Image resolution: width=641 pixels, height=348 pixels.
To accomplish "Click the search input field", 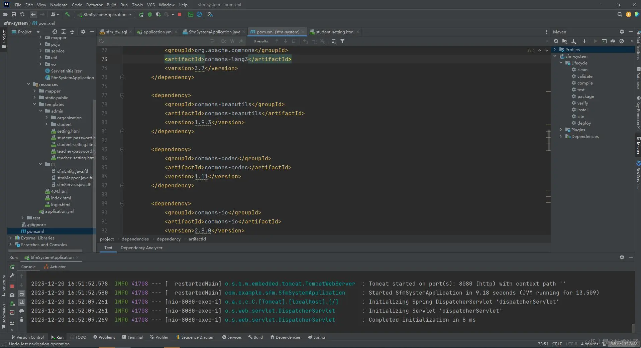I will [x=157, y=41].
